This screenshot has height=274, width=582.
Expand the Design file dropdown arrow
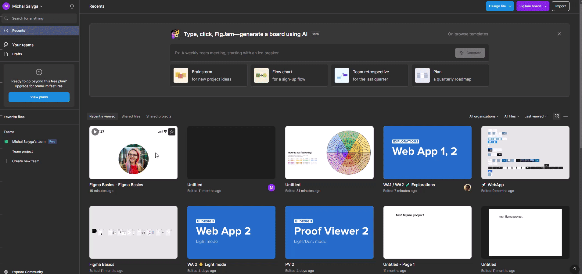pyautogui.click(x=510, y=6)
